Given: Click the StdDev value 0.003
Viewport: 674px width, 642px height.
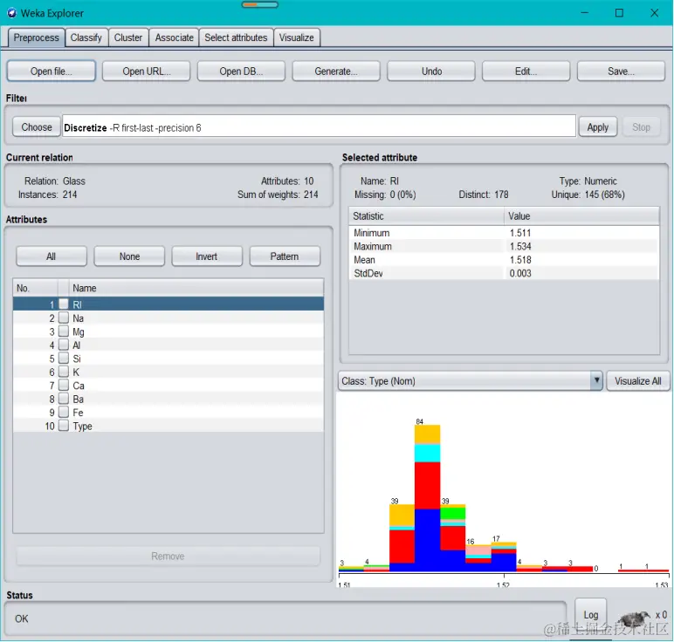Looking at the screenshot, I should coord(520,274).
